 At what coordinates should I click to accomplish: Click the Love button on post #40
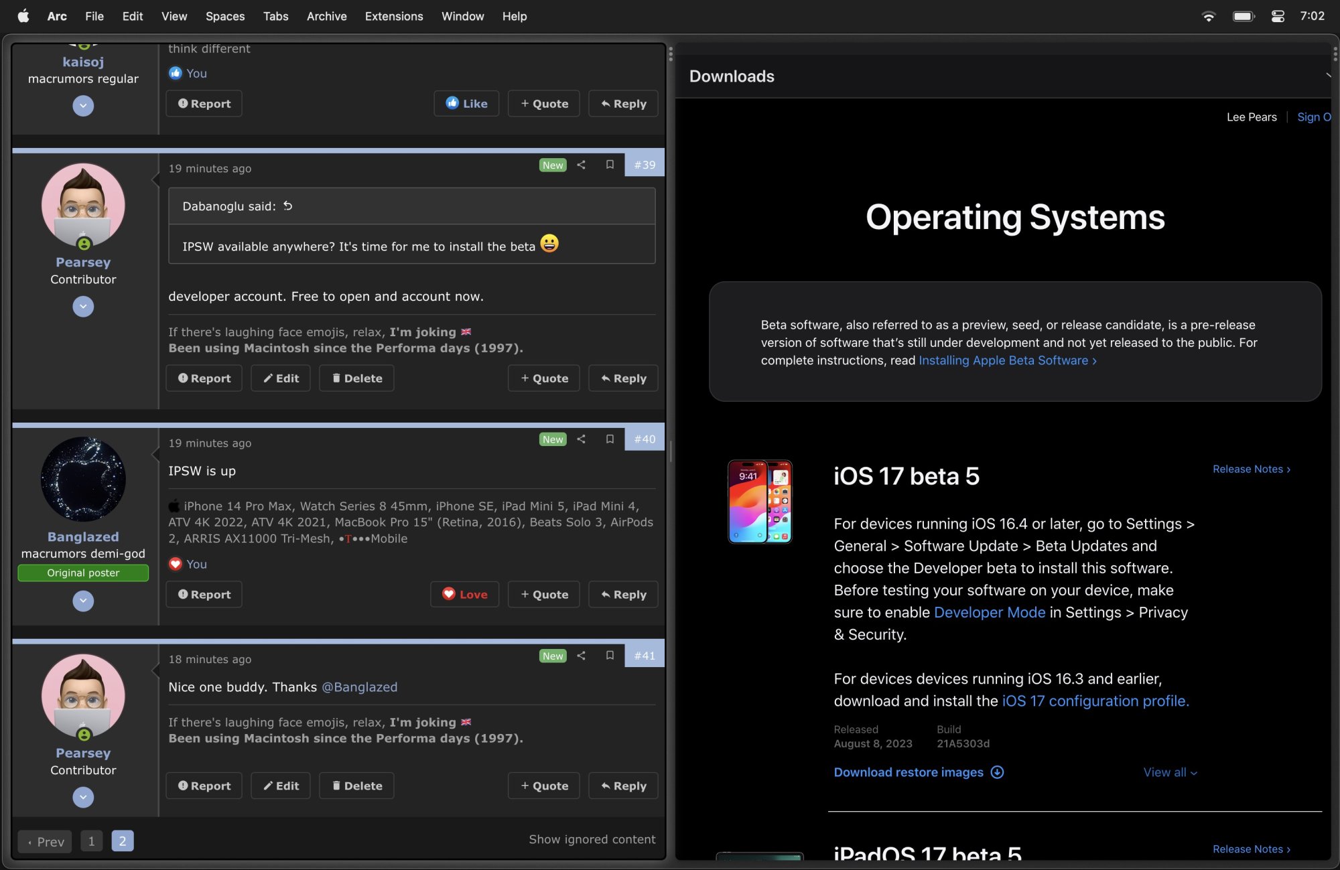[x=464, y=595]
